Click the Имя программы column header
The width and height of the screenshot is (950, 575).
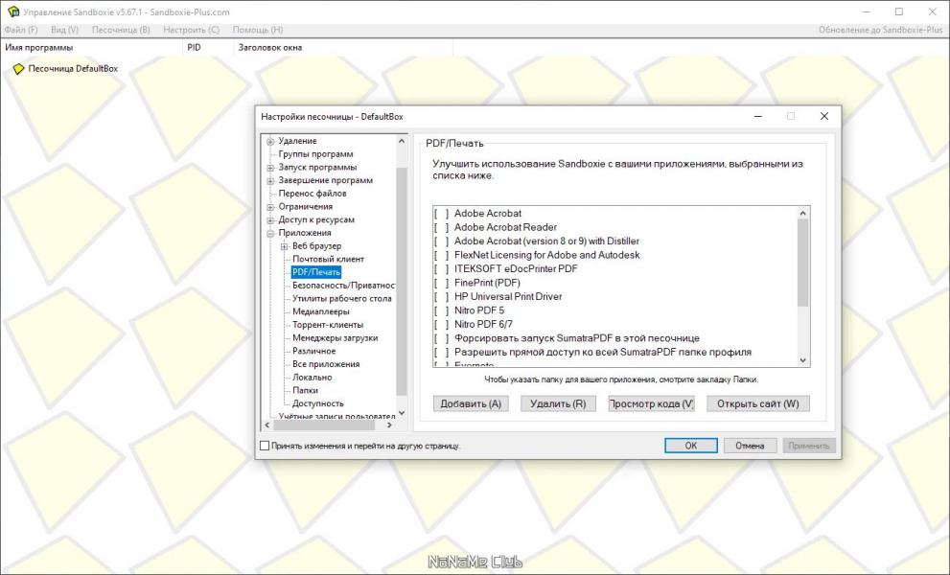(91, 47)
